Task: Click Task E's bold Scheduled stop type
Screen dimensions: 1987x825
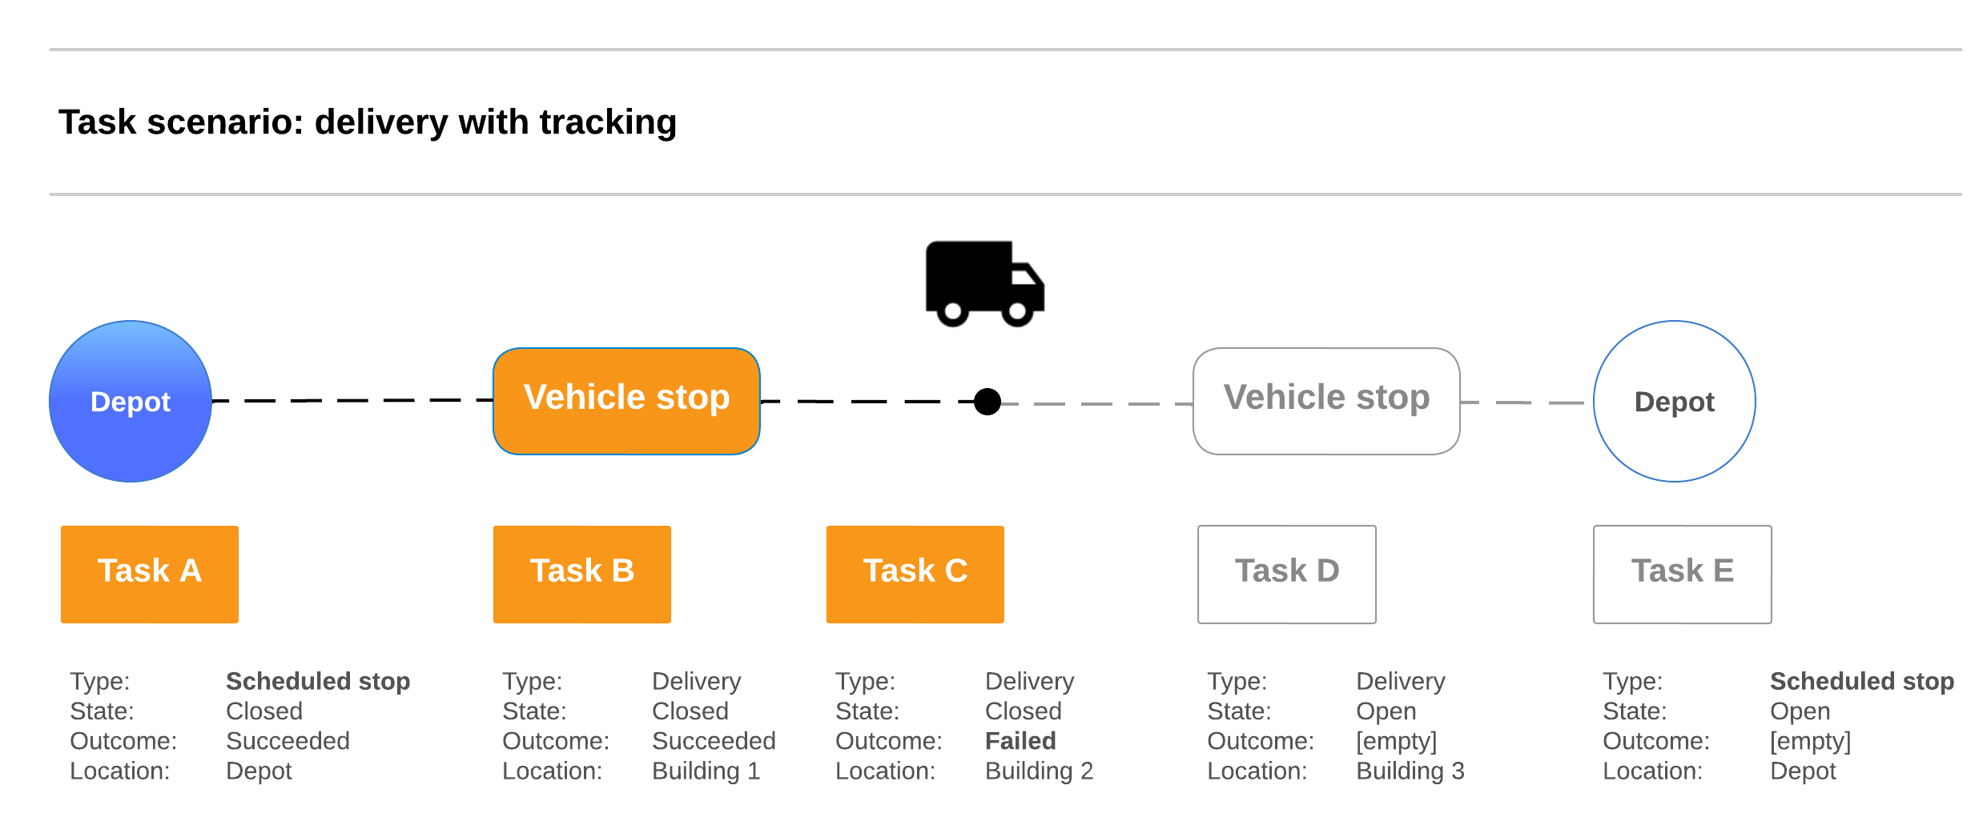Action: (1862, 681)
